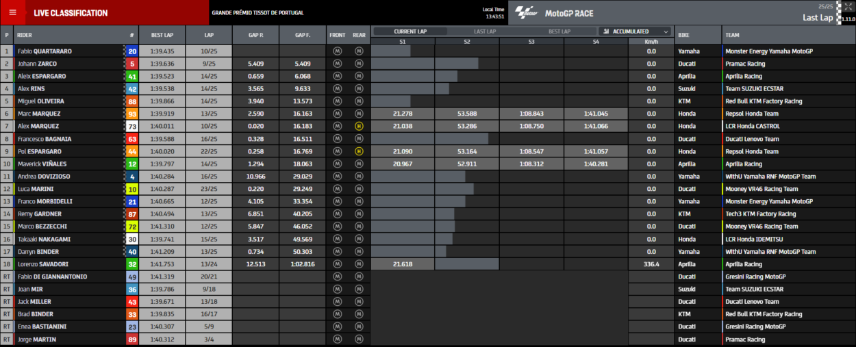Click the S1 sector column header

pos(403,42)
